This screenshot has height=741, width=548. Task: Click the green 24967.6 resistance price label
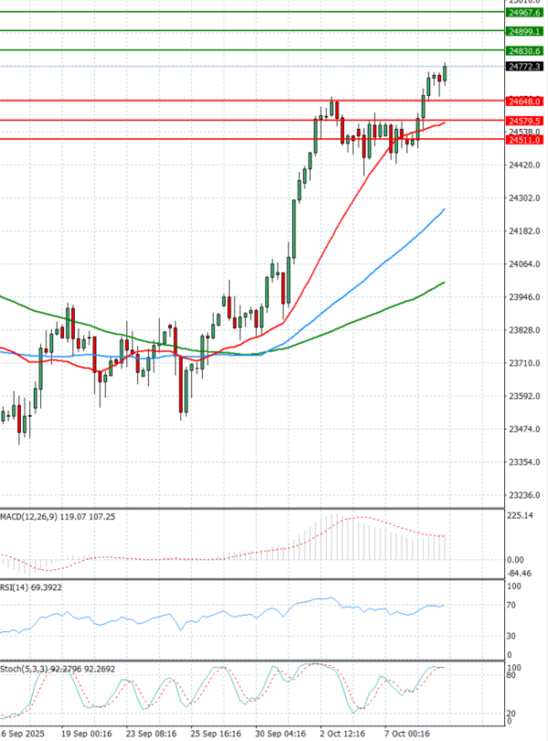pyautogui.click(x=525, y=13)
